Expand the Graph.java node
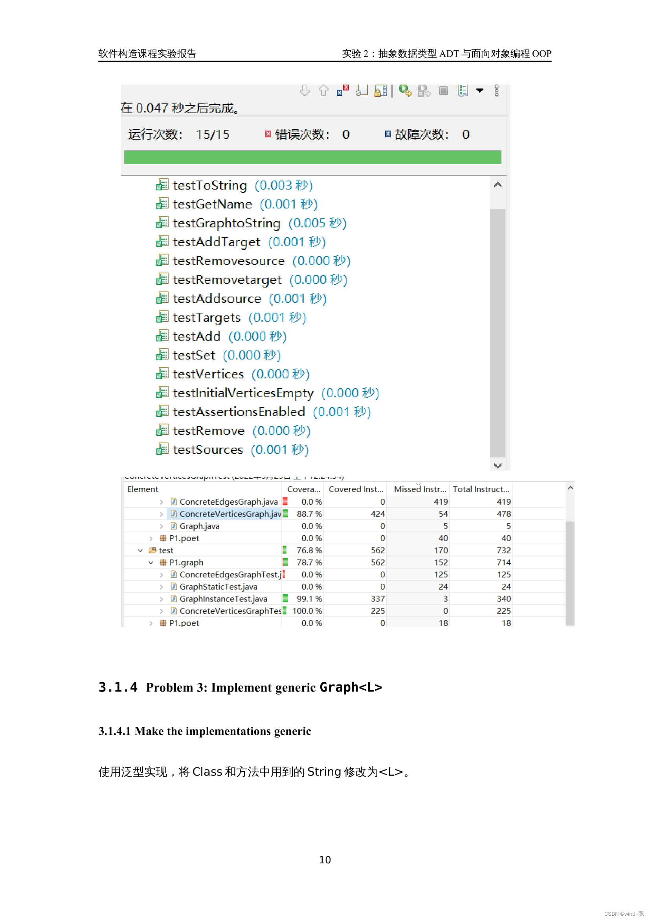Screen dimensions: 650x920 pyautogui.click(x=161, y=526)
